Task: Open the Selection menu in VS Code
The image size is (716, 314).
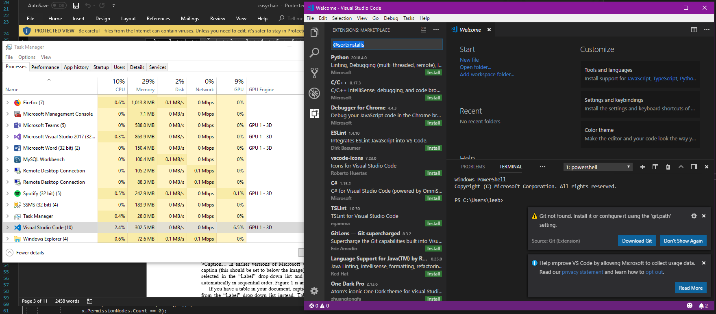Action: pyautogui.click(x=342, y=18)
